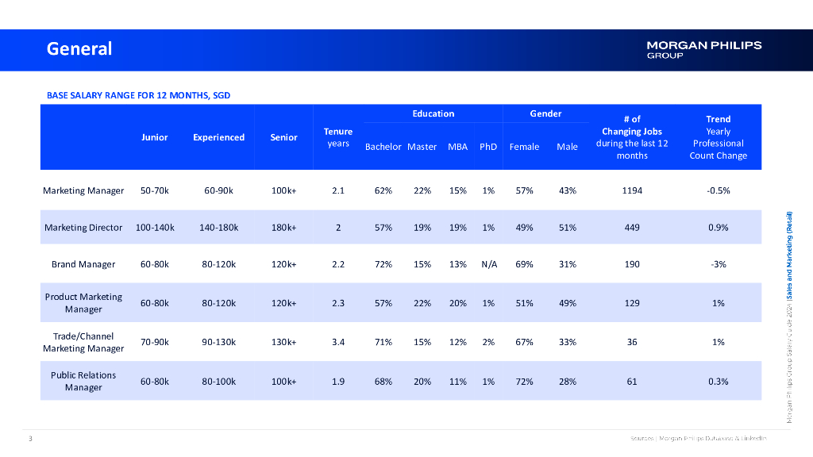Click the Marketing Director row label
The height and width of the screenshot is (457, 813).
pyautogui.click(x=83, y=228)
